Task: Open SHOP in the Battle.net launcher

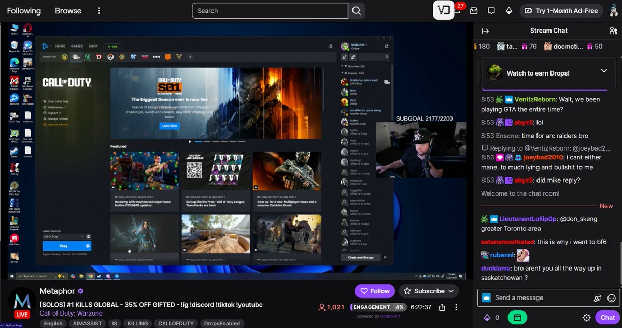Action: (x=93, y=46)
